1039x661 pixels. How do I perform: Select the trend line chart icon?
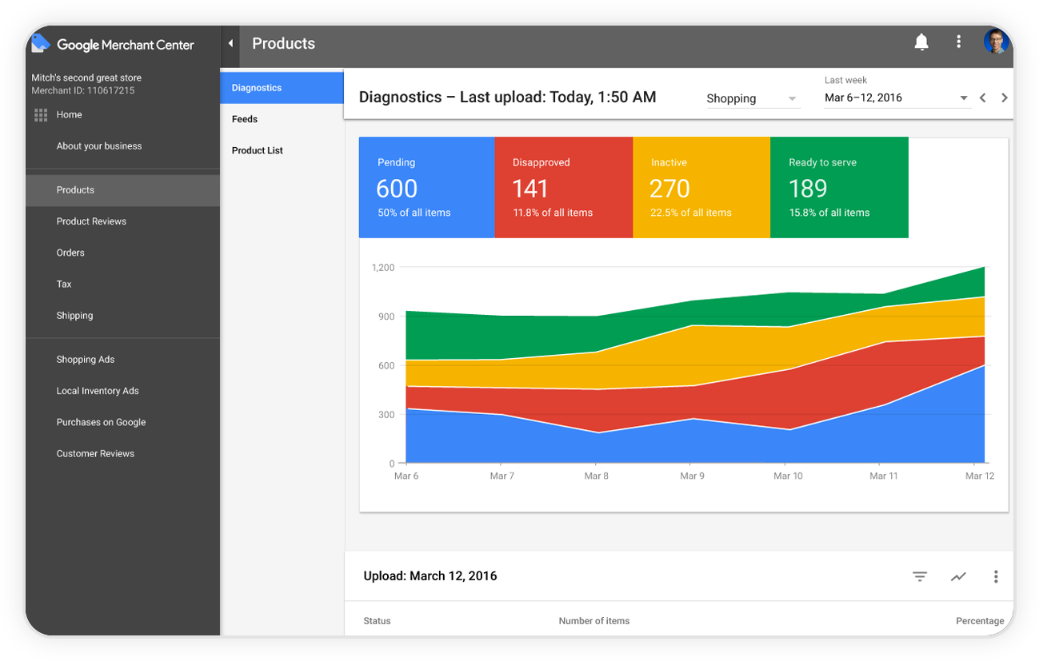point(958,576)
